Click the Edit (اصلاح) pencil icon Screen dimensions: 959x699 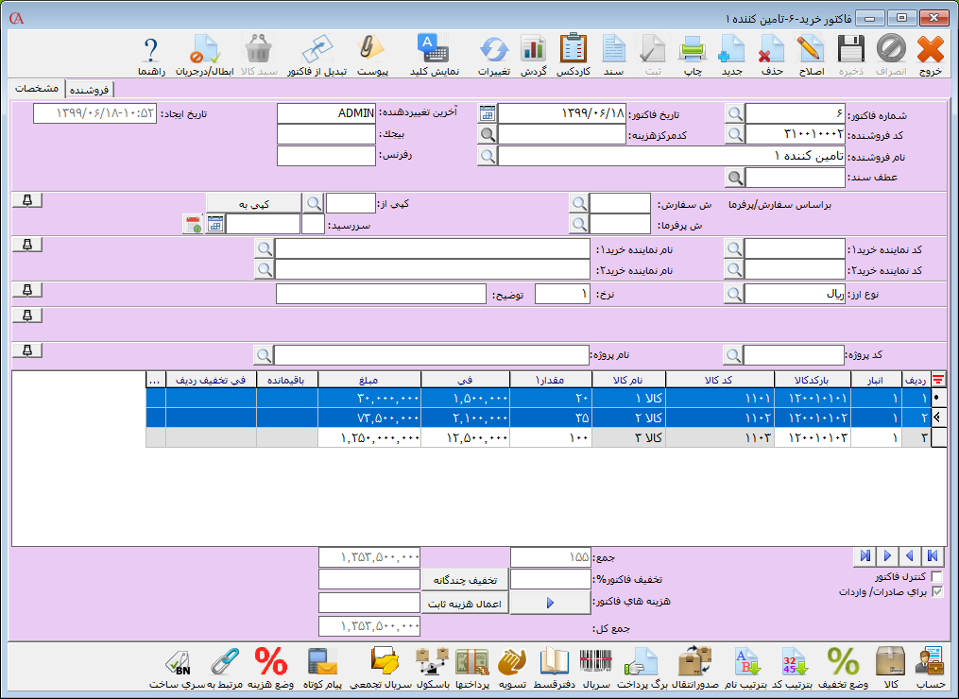(810, 53)
